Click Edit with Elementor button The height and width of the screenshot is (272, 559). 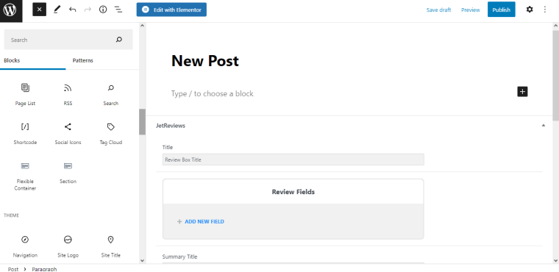(x=171, y=10)
